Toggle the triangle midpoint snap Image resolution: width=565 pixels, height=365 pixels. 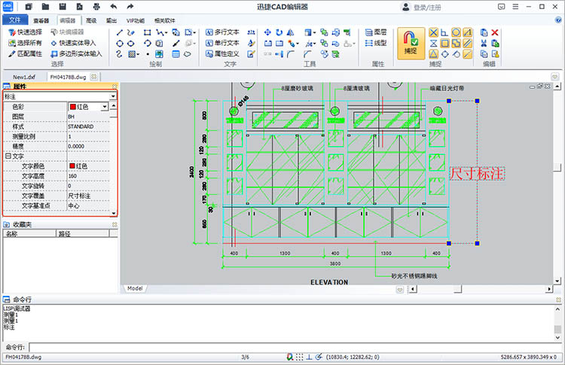point(433,54)
